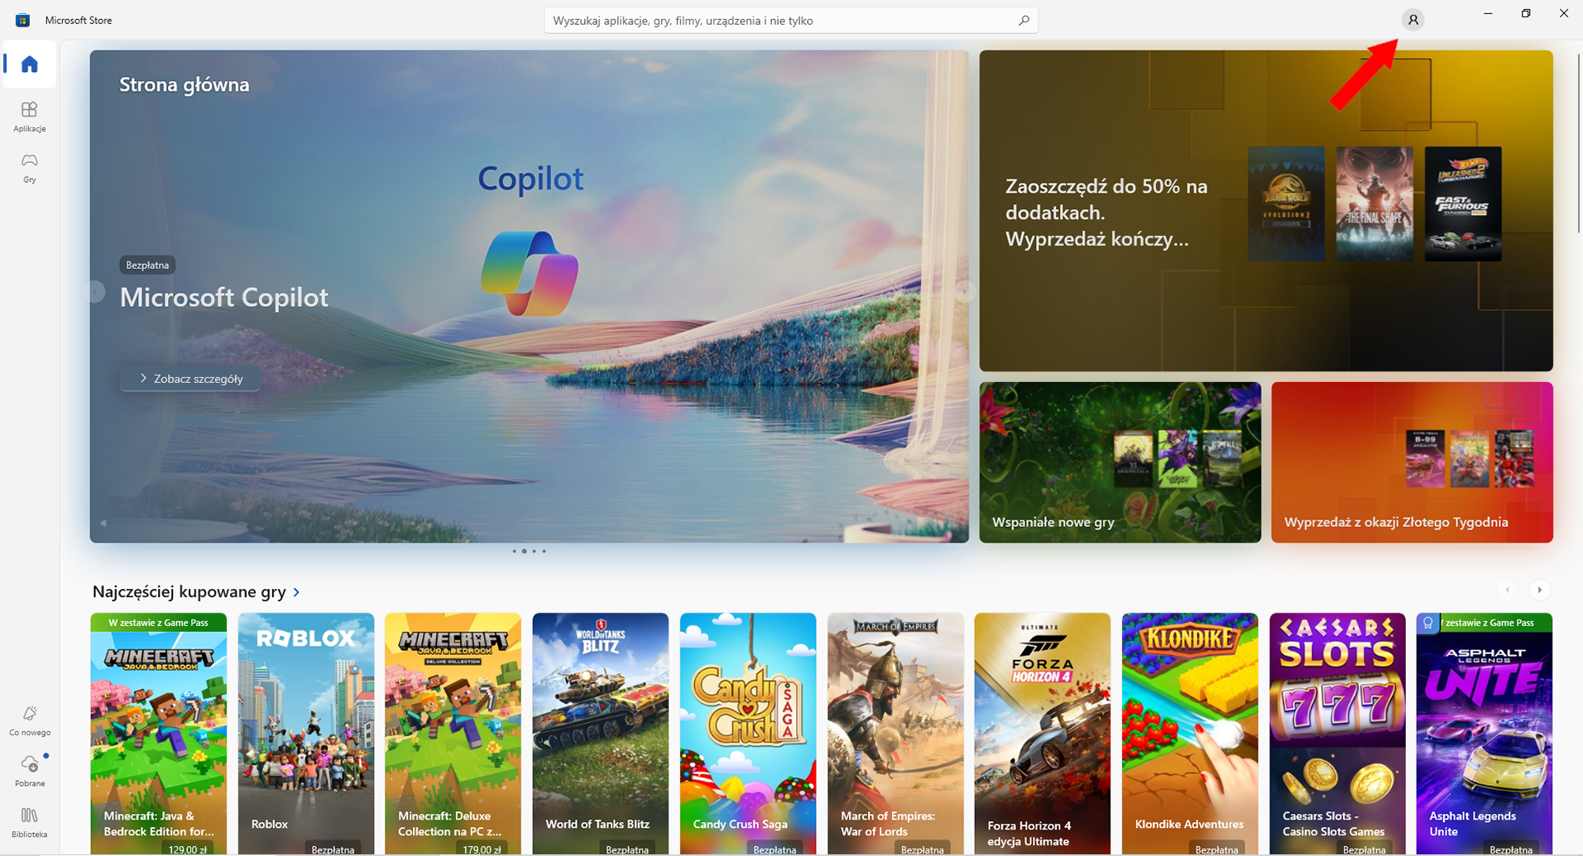The image size is (1583, 856).
Task: Open Biblioteka library in sidebar
Action: [30, 823]
